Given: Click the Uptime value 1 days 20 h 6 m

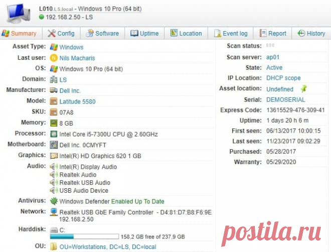Looking at the screenshot, I should 287,120.
